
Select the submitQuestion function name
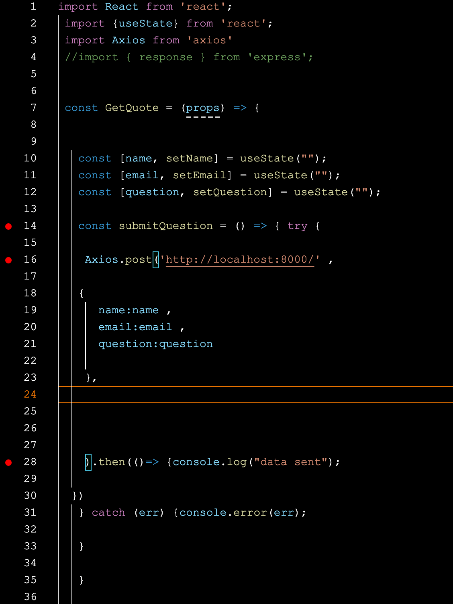coord(165,226)
